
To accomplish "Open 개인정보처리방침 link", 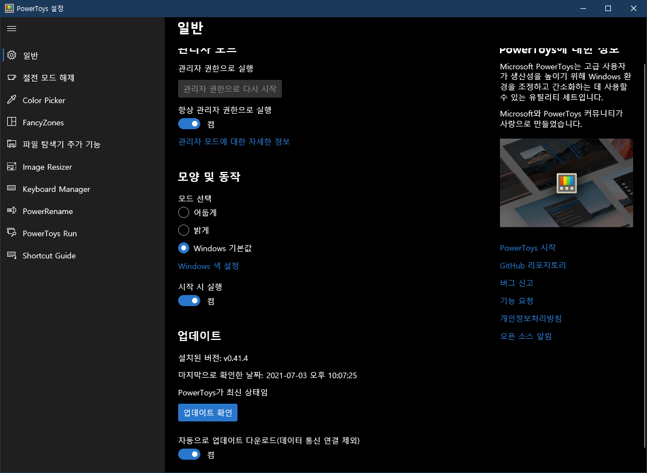I will [530, 318].
